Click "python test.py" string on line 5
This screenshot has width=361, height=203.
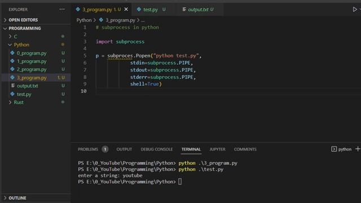pos(176,56)
